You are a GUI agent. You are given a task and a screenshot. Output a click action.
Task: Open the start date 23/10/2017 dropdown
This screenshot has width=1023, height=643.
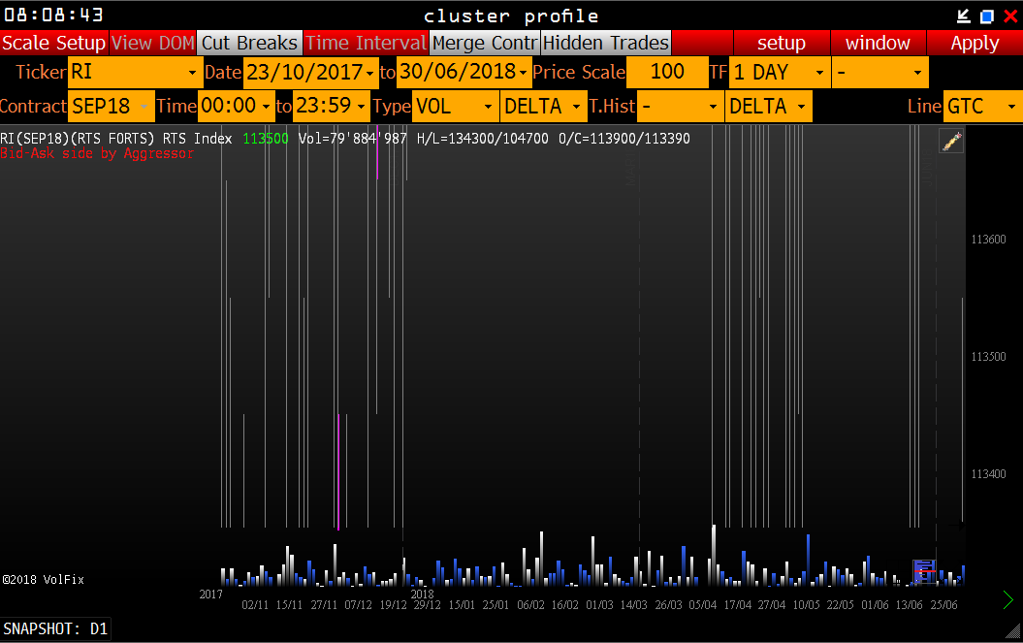click(x=310, y=72)
